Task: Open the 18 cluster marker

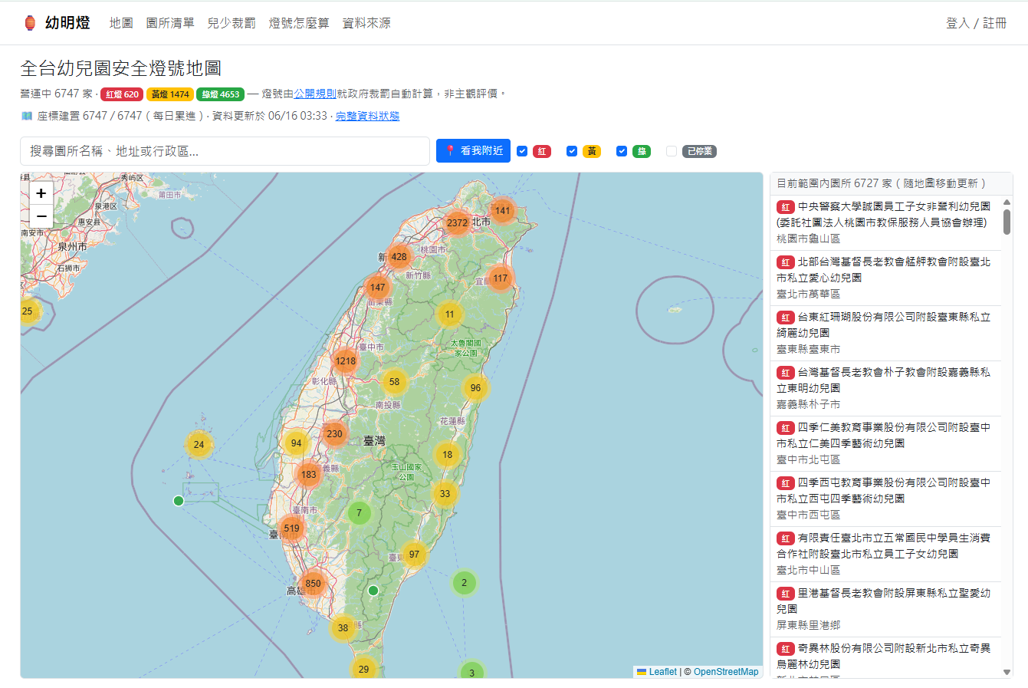Action: click(x=448, y=454)
